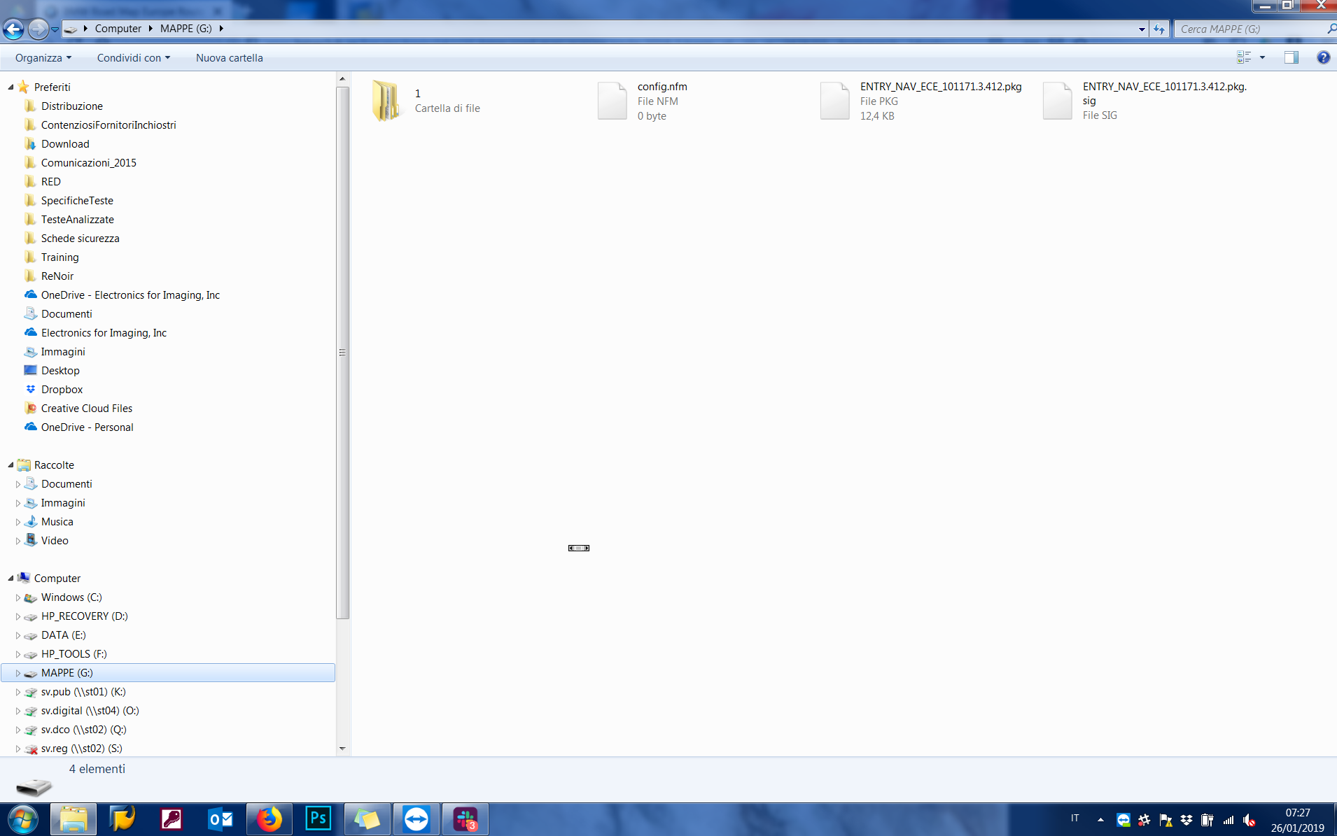Open the Organizza menu
Viewport: 1337px width, 836px height.
(43, 58)
